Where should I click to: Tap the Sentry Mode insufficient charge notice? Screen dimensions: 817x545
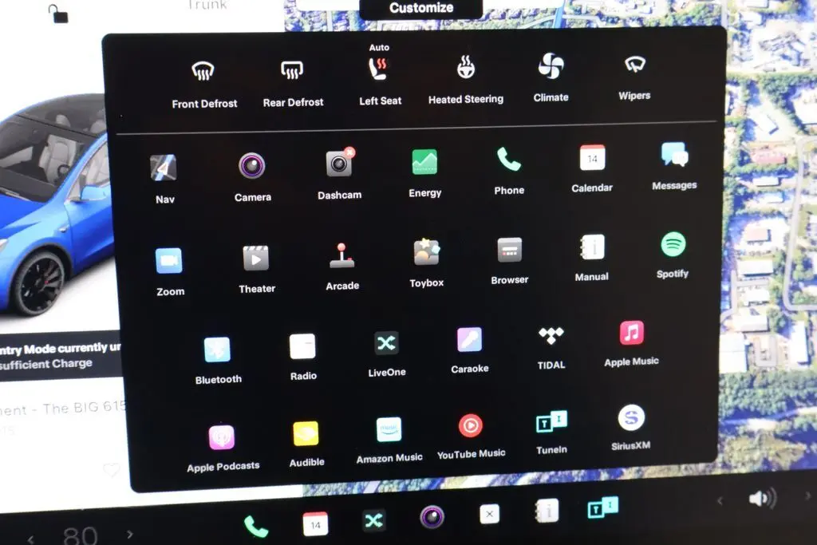click(x=60, y=355)
